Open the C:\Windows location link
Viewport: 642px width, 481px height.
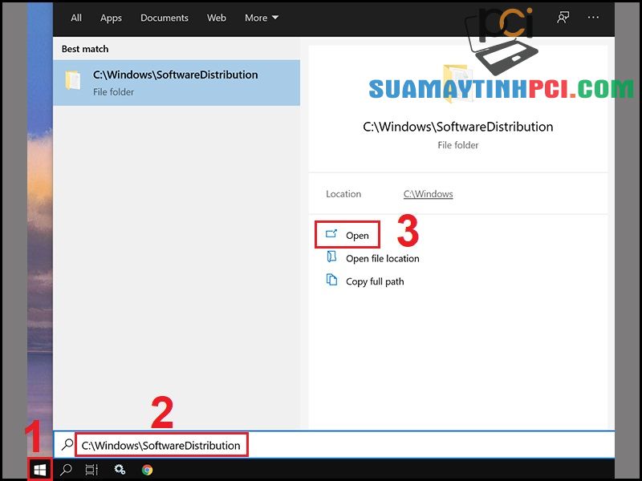(428, 194)
